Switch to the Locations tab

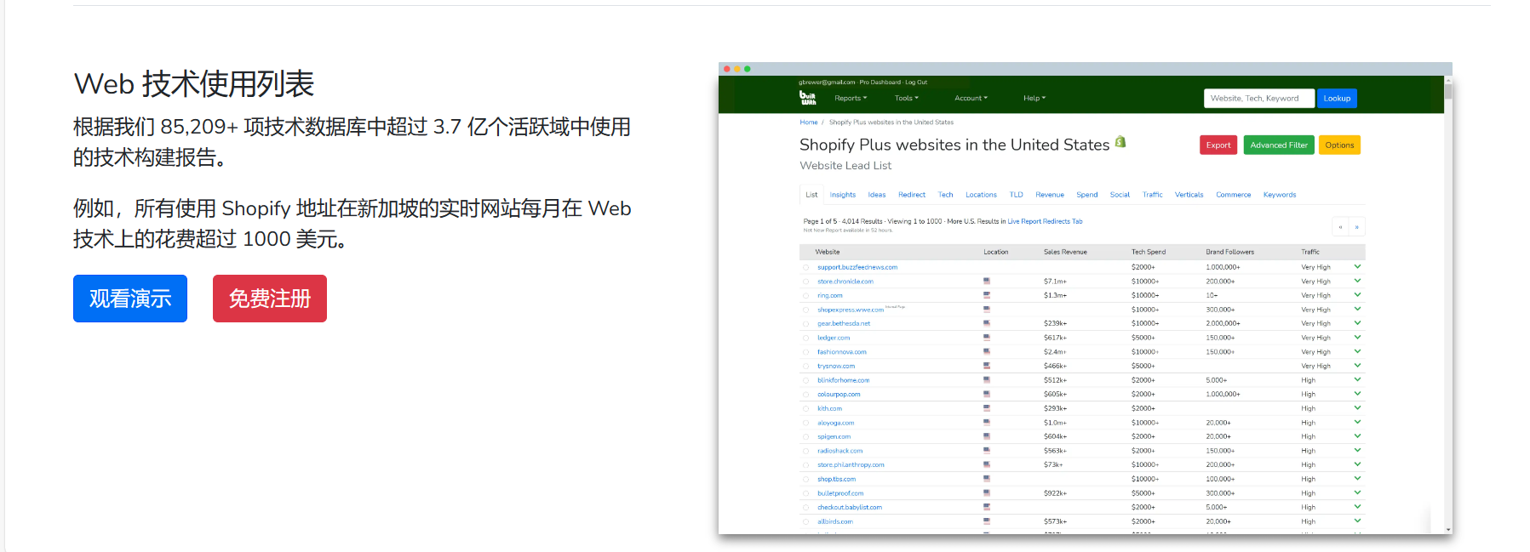pos(981,195)
